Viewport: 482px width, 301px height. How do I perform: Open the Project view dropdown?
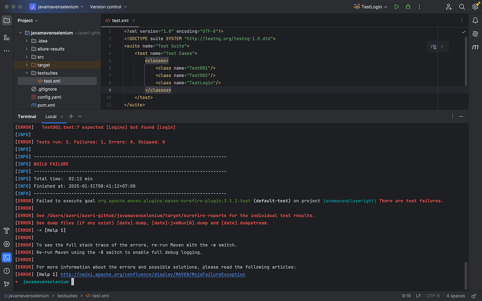[x=28, y=21]
